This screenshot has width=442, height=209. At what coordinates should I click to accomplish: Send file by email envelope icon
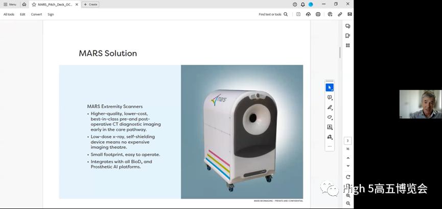(x=350, y=14)
